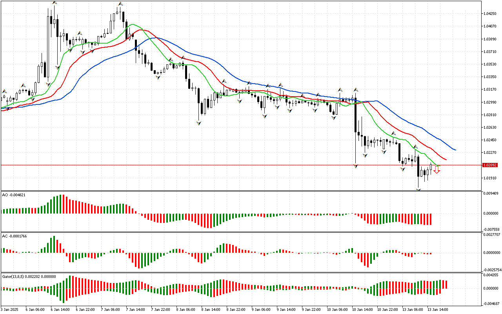
Task: Select the red 1.02092 current price tag
Action: 490,165
